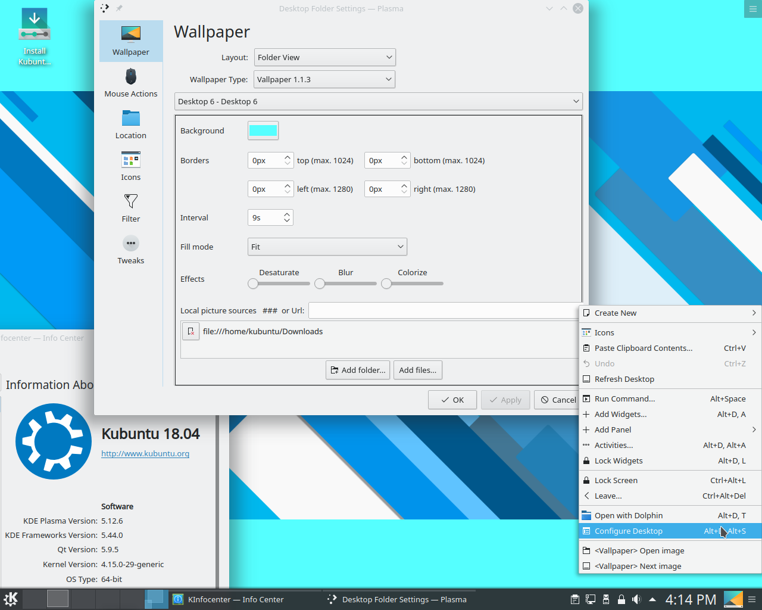
Task: Click the Desaturate effect slider
Action: (279, 284)
